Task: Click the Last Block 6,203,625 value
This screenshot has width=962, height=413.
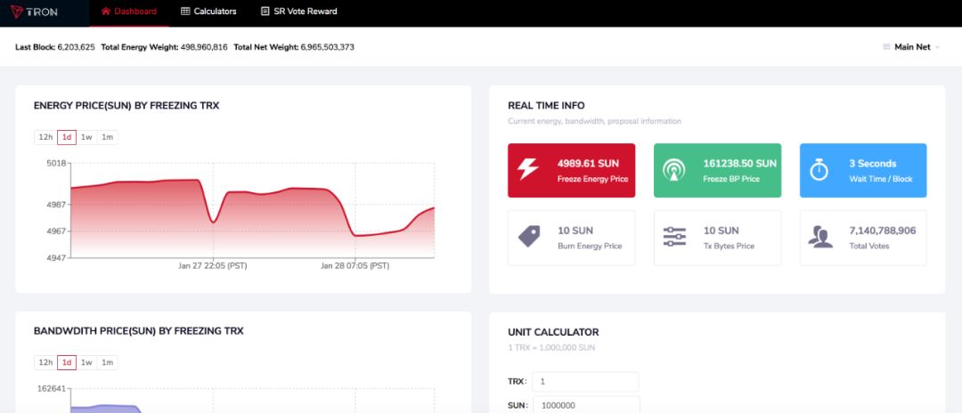Action: (x=76, y=47)
